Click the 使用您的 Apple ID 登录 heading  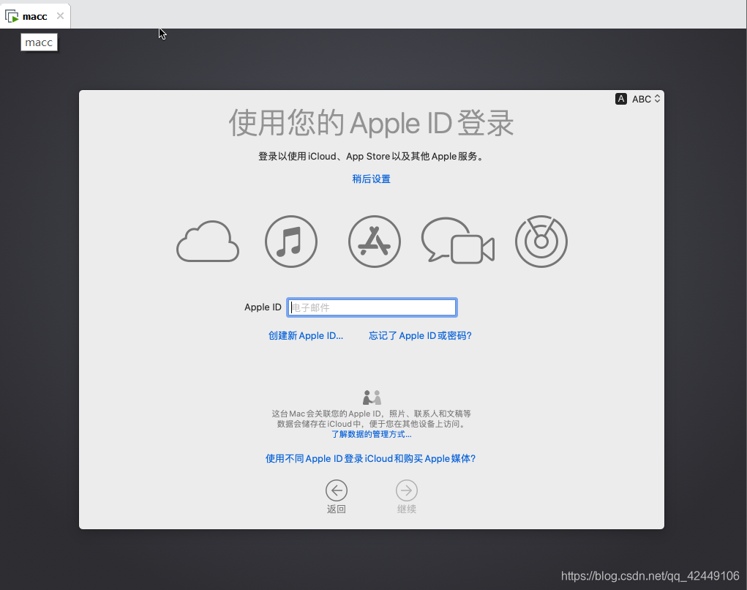click(371, 123)
